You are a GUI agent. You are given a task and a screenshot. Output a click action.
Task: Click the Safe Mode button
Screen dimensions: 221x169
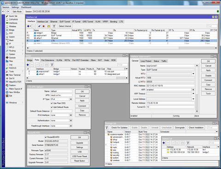(17, 12)
